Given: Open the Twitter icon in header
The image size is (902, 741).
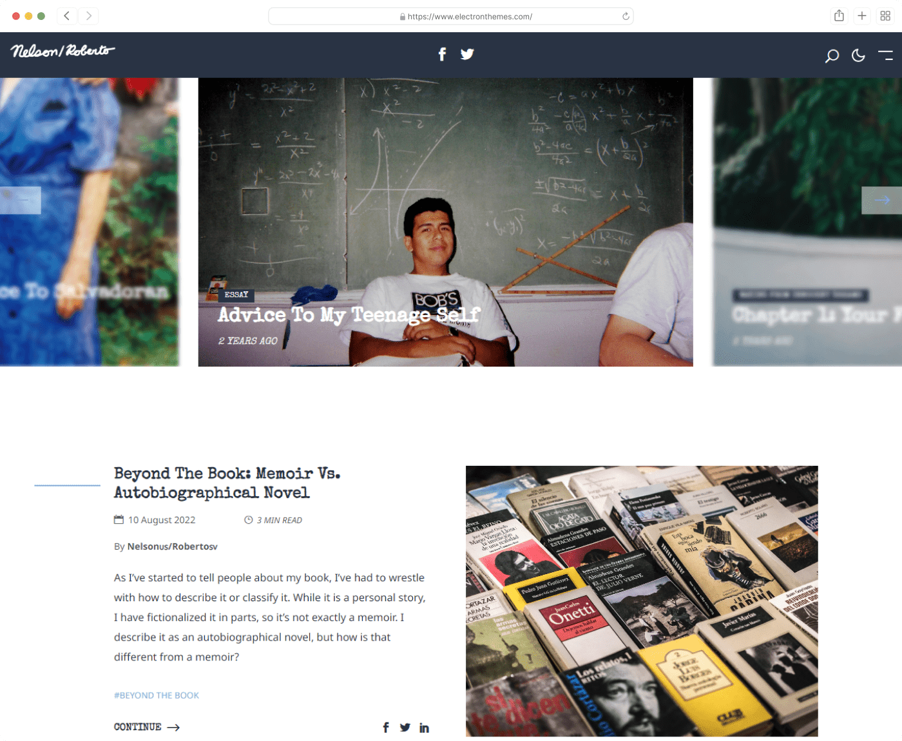Looking at the screenshot, I should point(467,55).
